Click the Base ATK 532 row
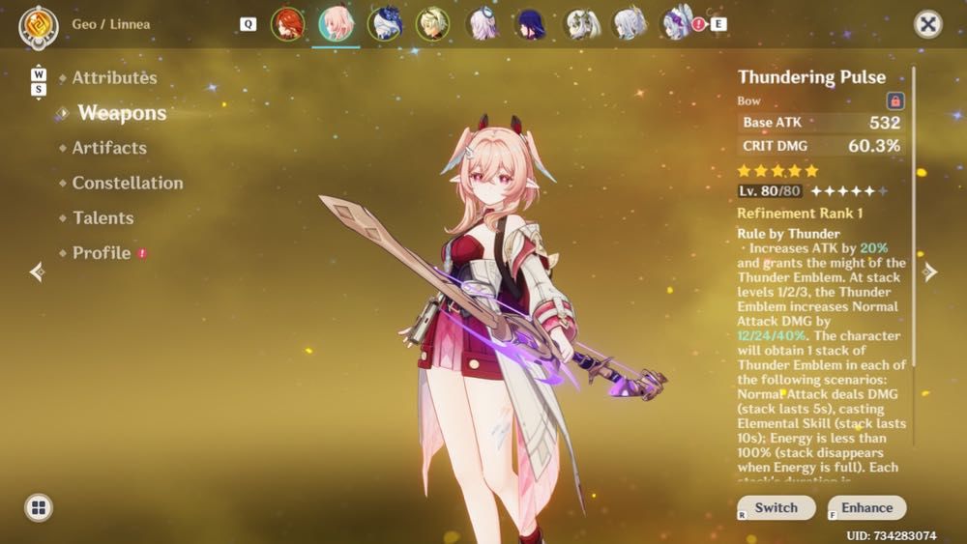The image size is (967, 544). click(821, 122)
